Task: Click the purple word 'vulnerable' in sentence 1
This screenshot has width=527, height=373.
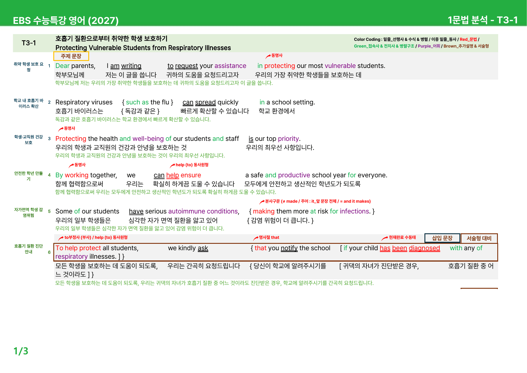Action: point(340,66)
